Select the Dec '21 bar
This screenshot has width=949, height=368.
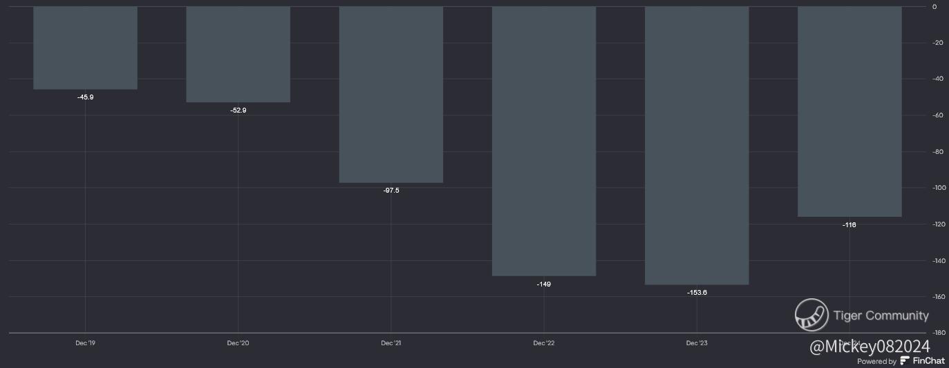[391, 95]
